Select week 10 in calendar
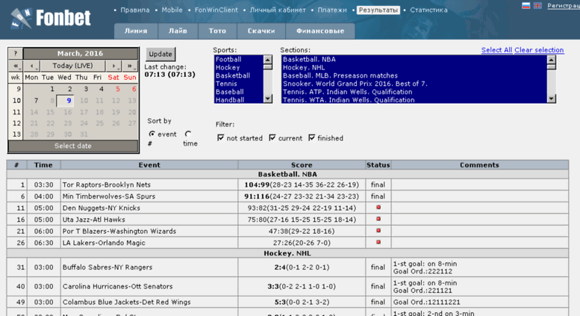 (x=16, y=101)
